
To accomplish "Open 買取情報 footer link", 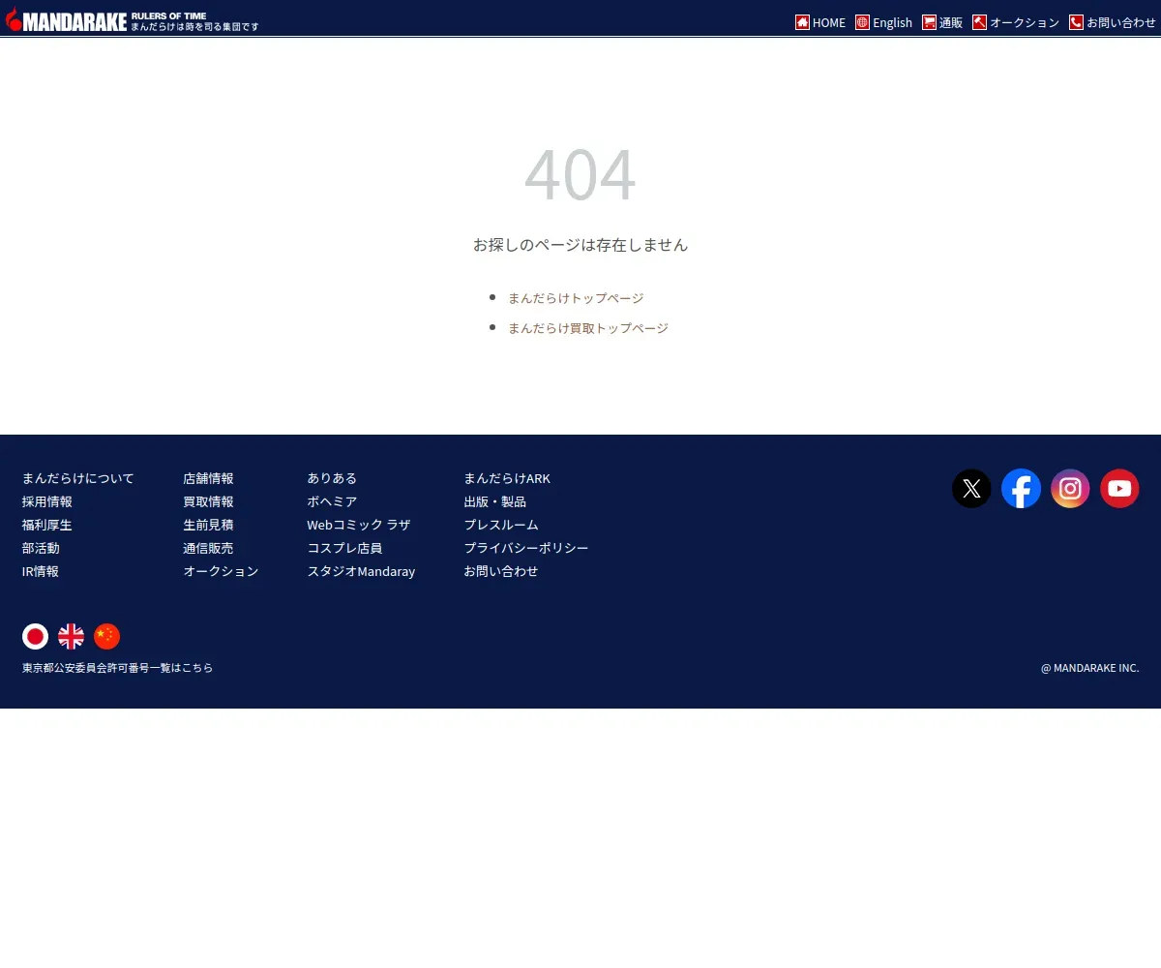I will point(208,501).
